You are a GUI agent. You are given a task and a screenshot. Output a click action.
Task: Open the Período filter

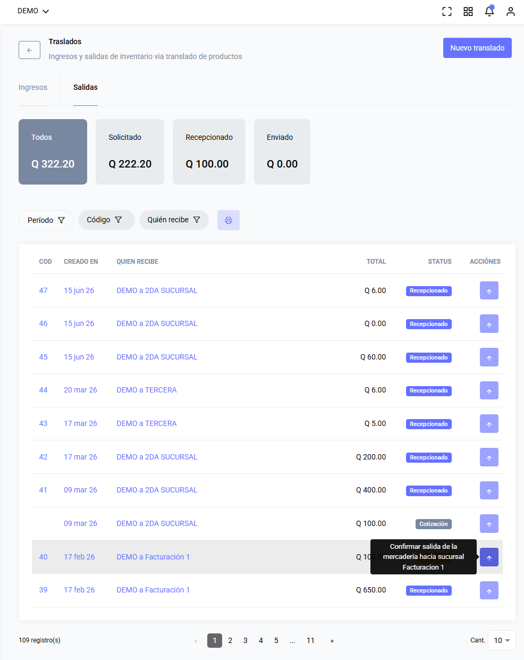tap(46, 220)
